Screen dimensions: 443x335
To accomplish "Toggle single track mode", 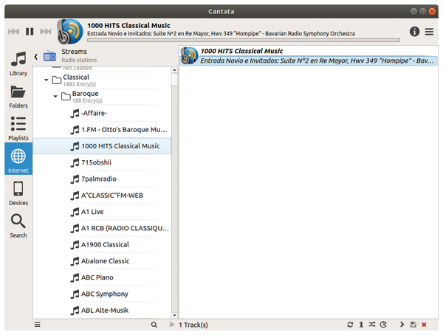I will click(x=361, y=325).
